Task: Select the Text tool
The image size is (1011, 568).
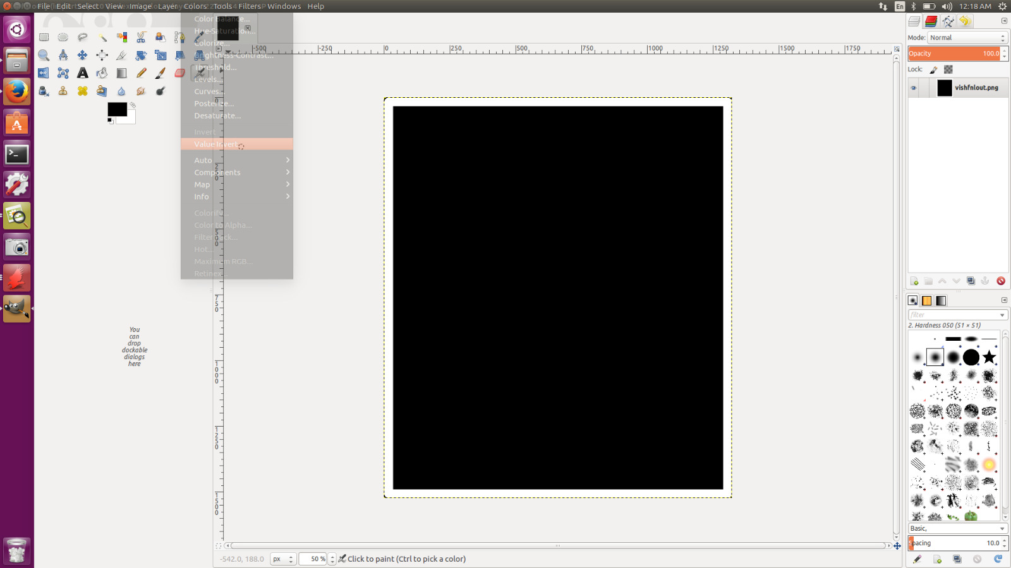Action: pos(83,73)
